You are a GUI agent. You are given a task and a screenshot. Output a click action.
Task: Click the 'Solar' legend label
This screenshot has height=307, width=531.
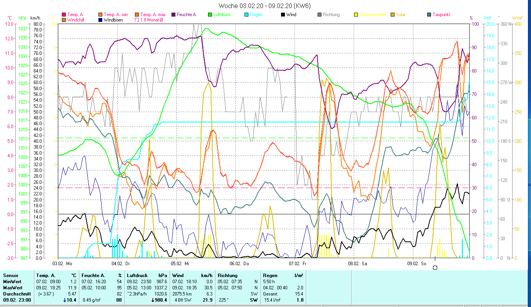click(x=400, y=15)
